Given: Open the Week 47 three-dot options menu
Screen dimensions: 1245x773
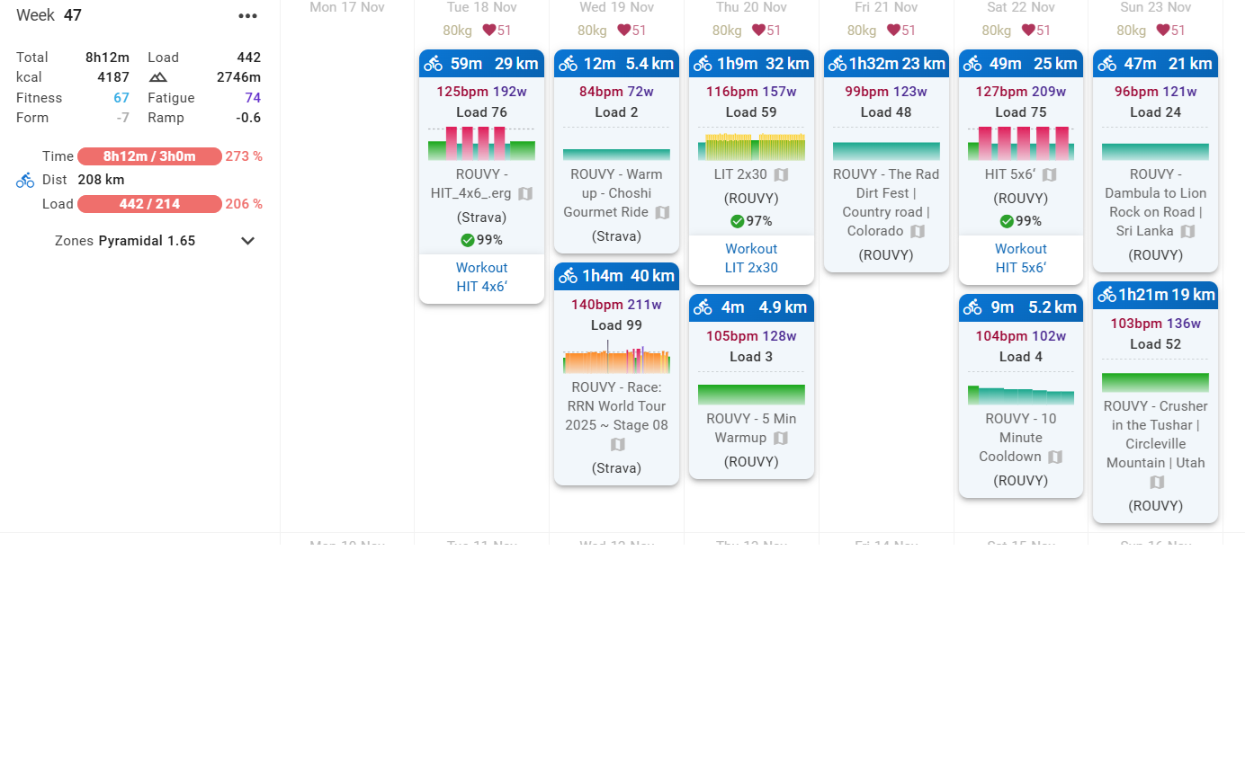Looking at the screenshot, I should point(247,16).
